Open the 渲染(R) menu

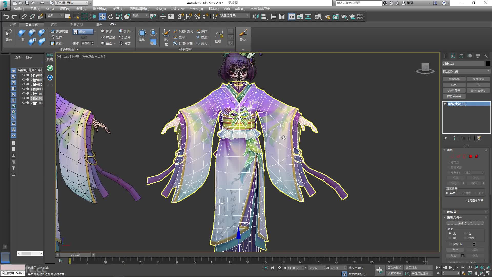coord(160,9)
